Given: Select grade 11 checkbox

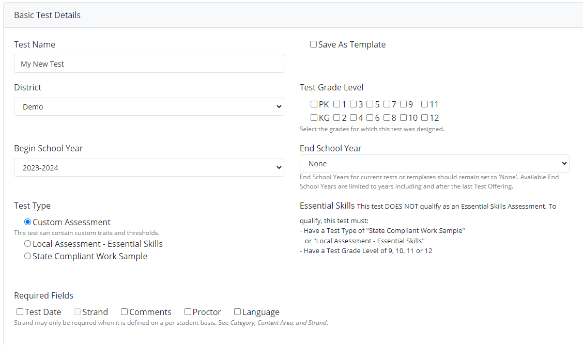Looking at the screenshot, I should [425, 104].
